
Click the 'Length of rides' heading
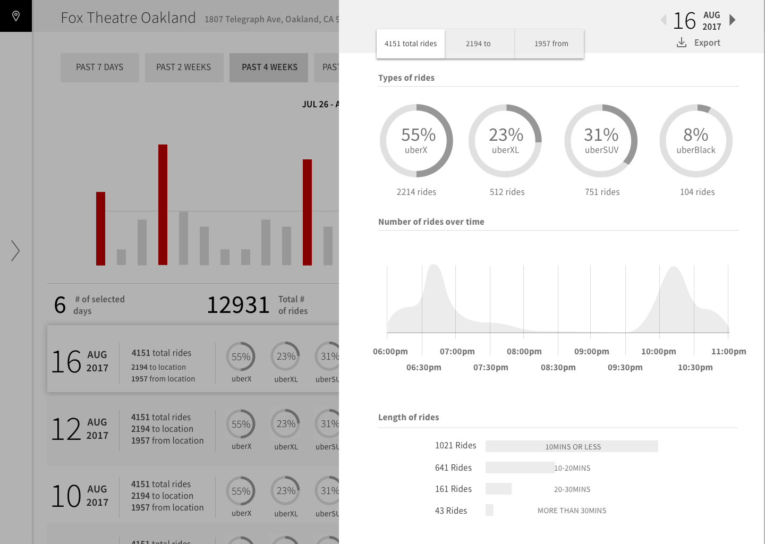pyautogui.click(x=409, y=417)
